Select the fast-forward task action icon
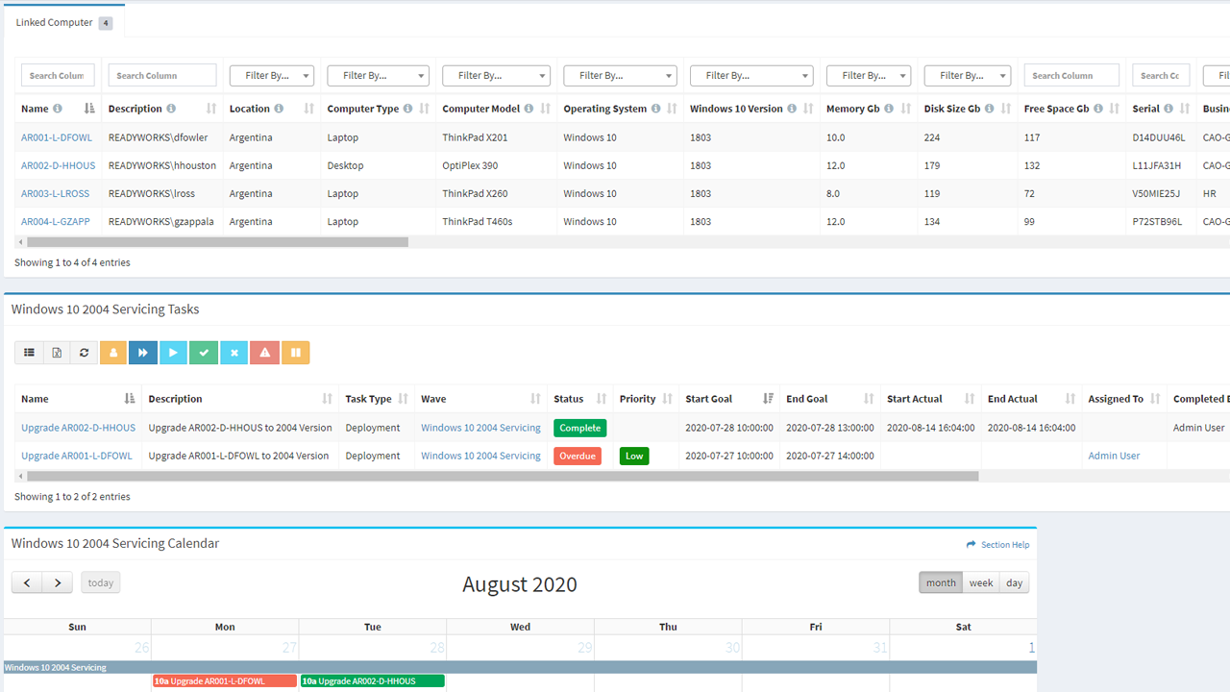This screenshot has width=1230, height=692. (142, 353)
